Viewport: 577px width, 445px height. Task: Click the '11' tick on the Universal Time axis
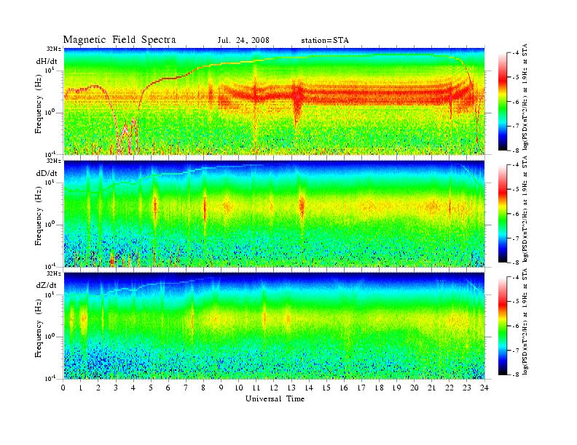click(x=256, y=388)
